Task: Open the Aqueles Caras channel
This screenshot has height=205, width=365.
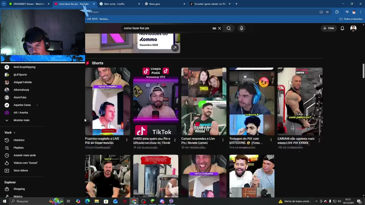Action: [x=22, y=105]
